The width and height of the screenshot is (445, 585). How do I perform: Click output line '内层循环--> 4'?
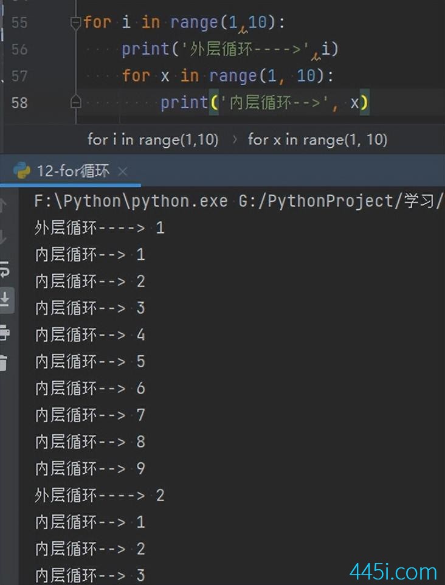click(x=90, y=334)
